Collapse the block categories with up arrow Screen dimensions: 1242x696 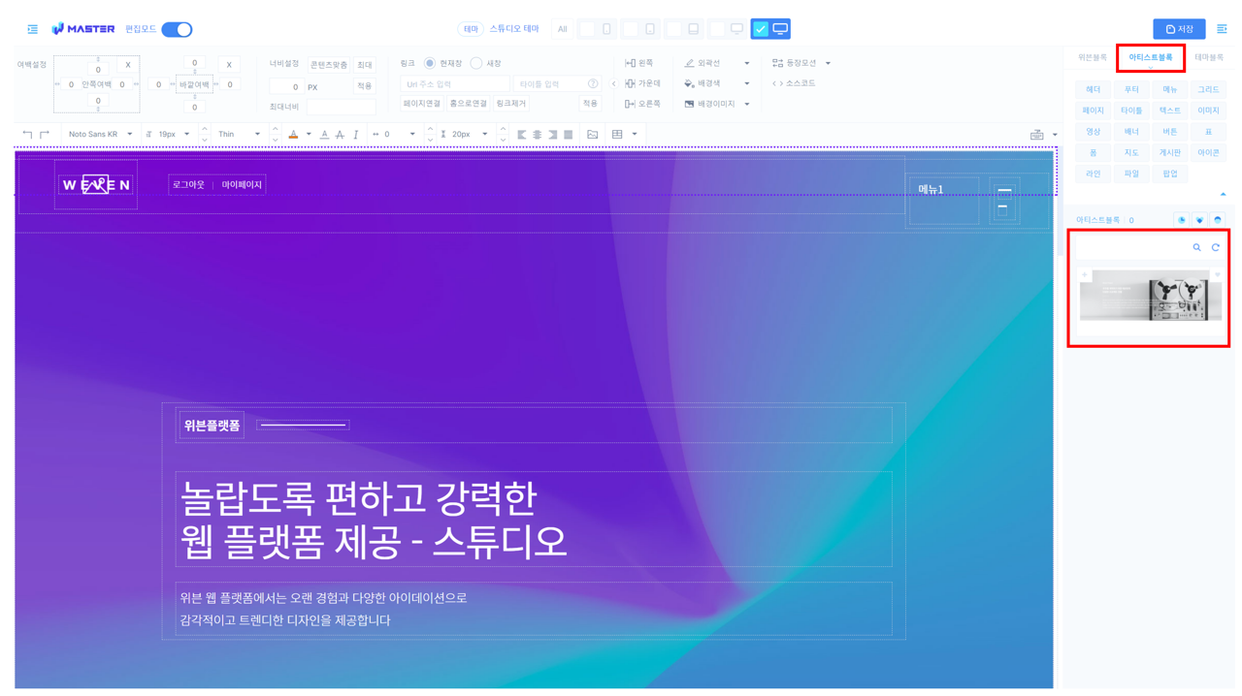coord(1223,194)
